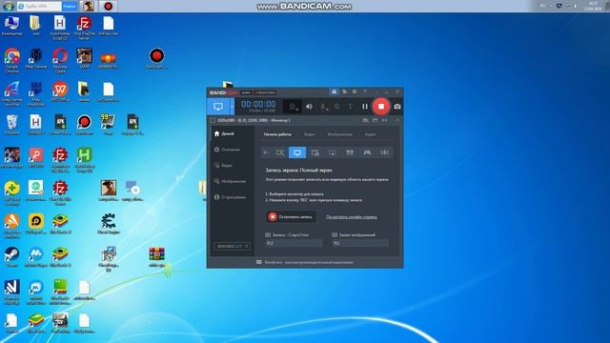The image size is (610, 343).
Task: Click the message icon in Bandicam footer
Action: [258, 263]
